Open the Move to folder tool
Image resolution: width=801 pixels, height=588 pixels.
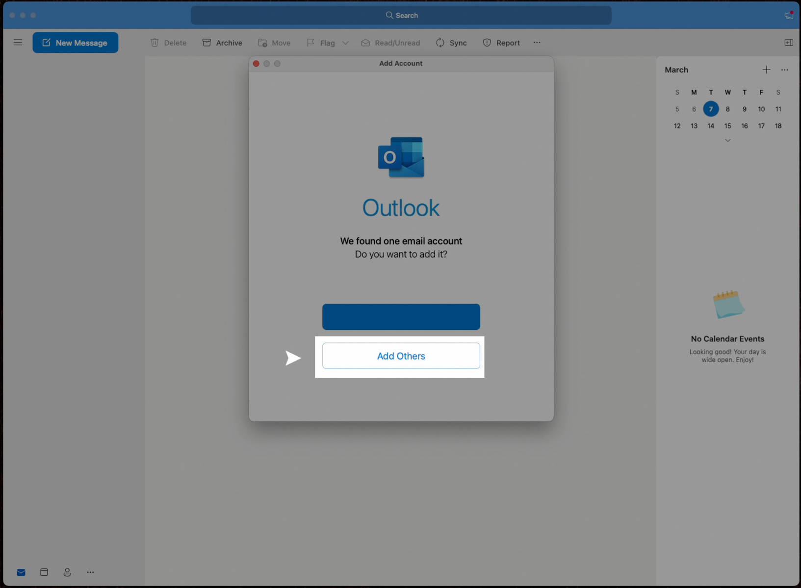click(274, 43)
